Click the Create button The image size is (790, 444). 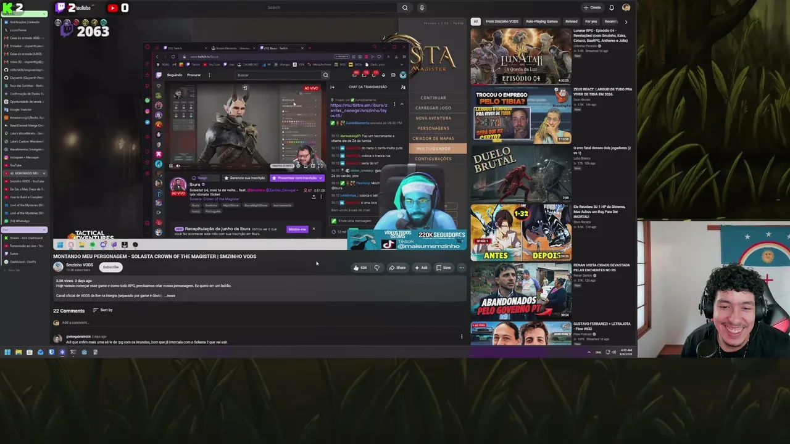pos(592,7)
